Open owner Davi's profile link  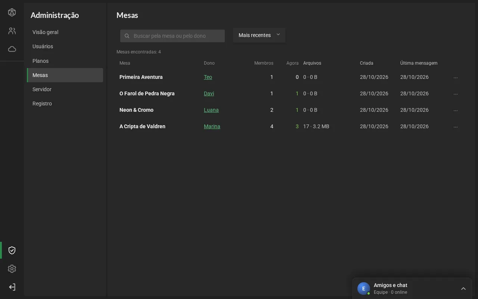(x=209, y=93)
